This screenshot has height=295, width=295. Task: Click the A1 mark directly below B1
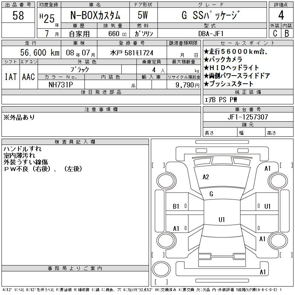176,229
